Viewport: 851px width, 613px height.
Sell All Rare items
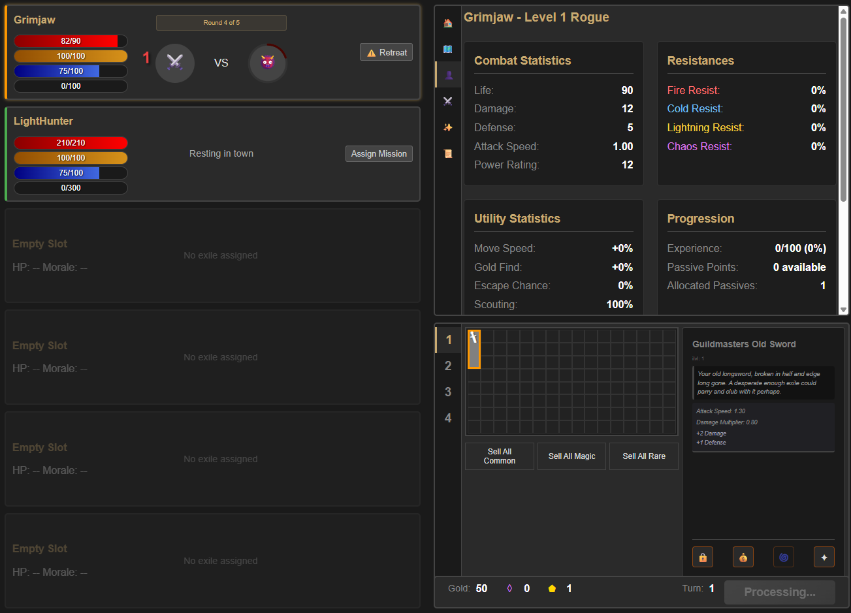click(644, 456)
